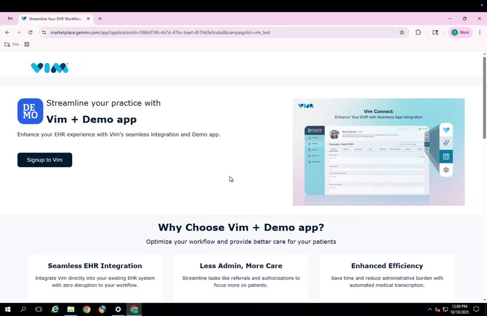The width and height of the screenshot is (487, 316).
Task: Open Task View in the taskbar
Action: tap(39, 310)
